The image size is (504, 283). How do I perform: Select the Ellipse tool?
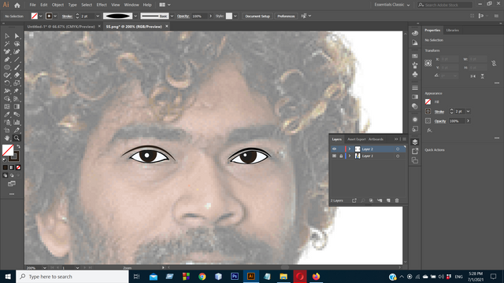7,68
